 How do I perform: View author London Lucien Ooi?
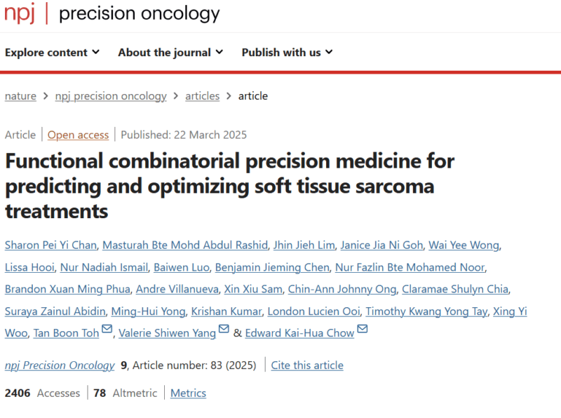click(313, 311)
